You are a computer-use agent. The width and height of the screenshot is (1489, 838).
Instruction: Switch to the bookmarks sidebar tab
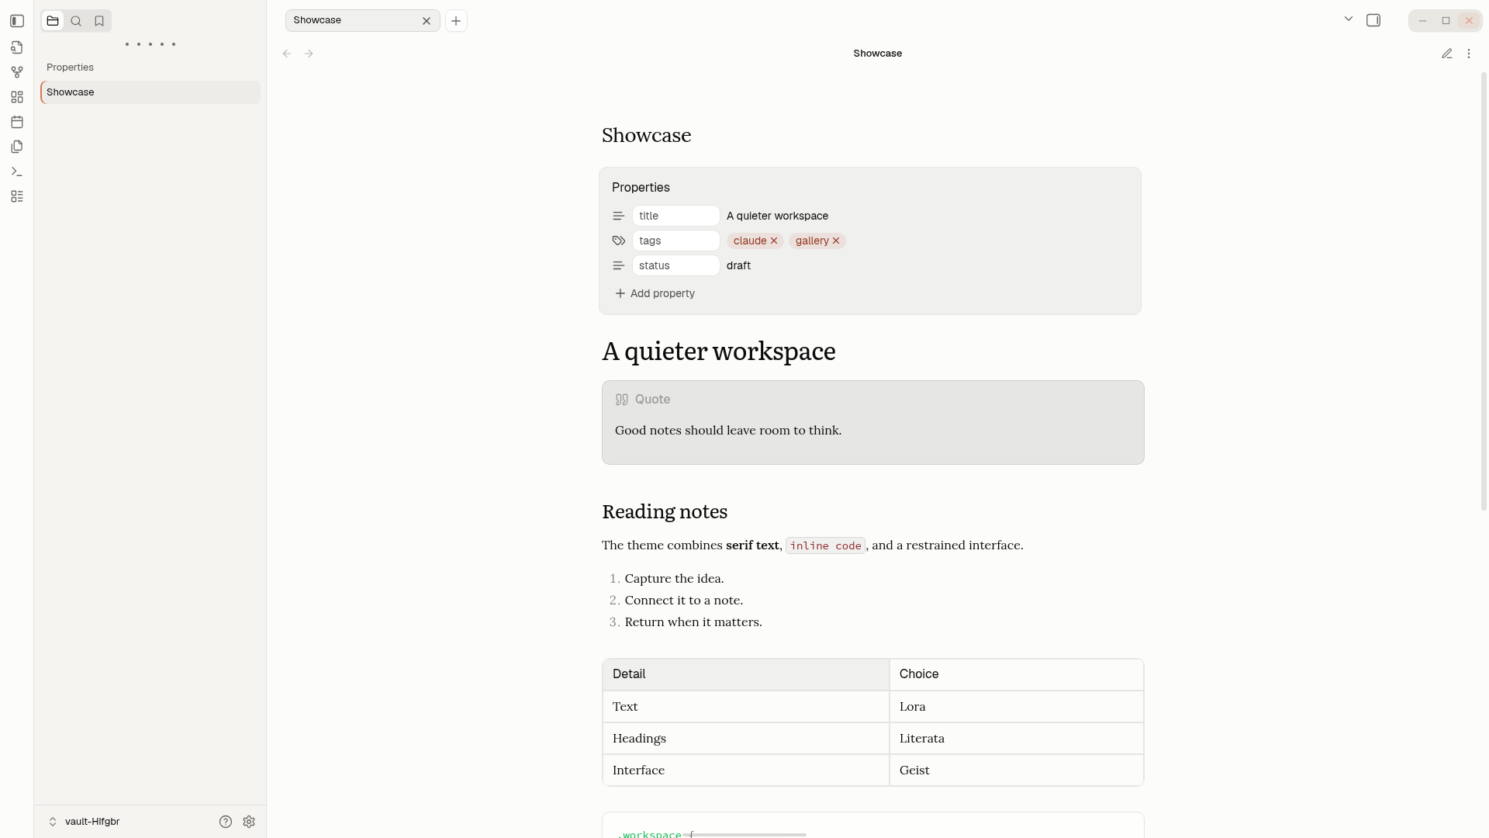(99, 21)
